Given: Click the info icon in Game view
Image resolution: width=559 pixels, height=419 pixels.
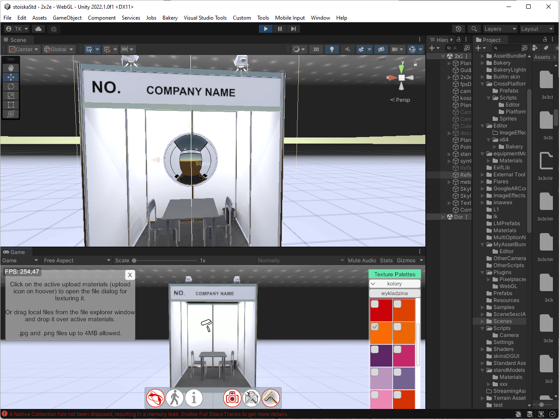Looking at the screenshot, I should pos(194,398).
